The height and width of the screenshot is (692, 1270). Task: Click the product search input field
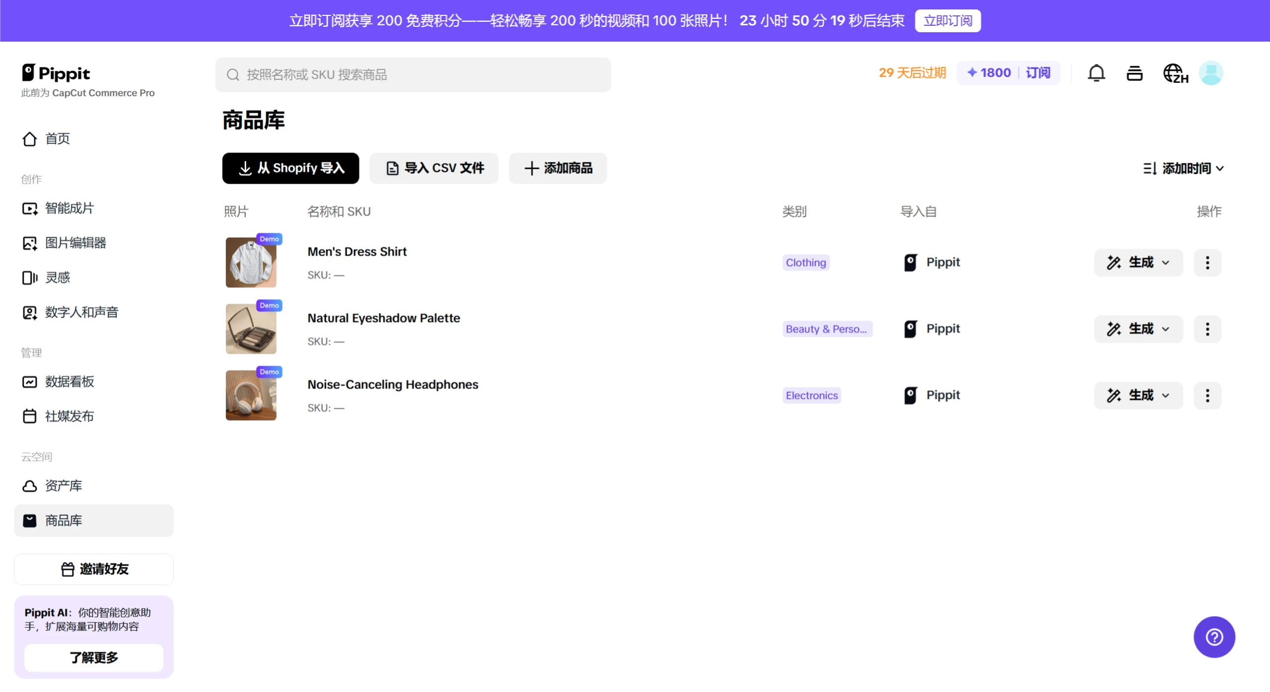[x=413, y=75]
